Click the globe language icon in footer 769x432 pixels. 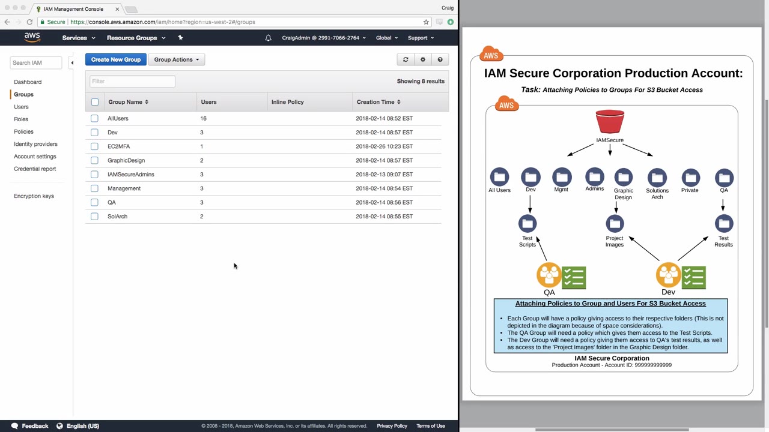[x=59, y=426]
